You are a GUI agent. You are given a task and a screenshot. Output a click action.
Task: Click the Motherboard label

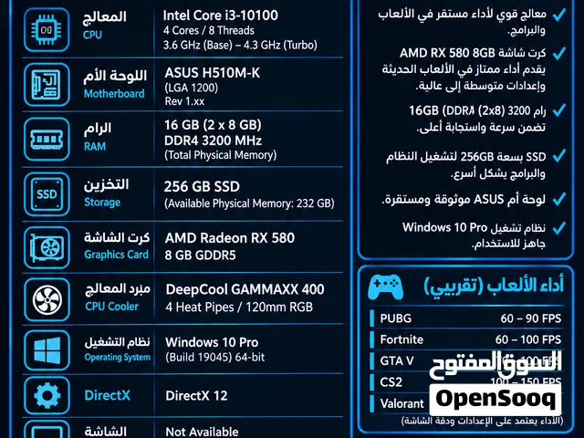(114, 93)
